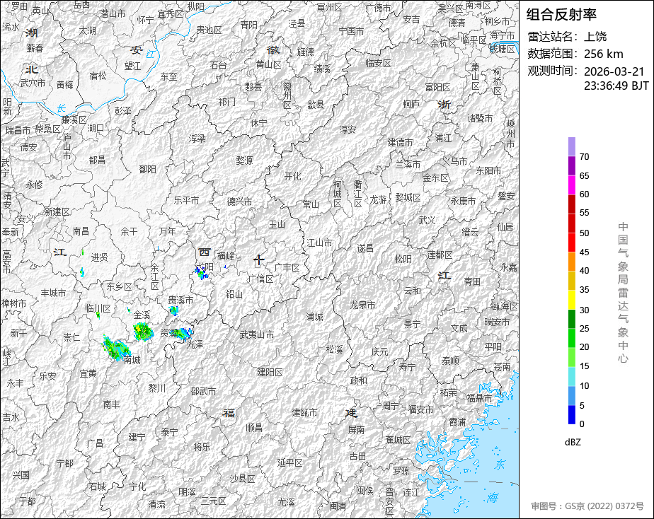Viewport: 654px width, 519px height.
Task: Click the radar echo near 金溪
Action: (143, 332)
